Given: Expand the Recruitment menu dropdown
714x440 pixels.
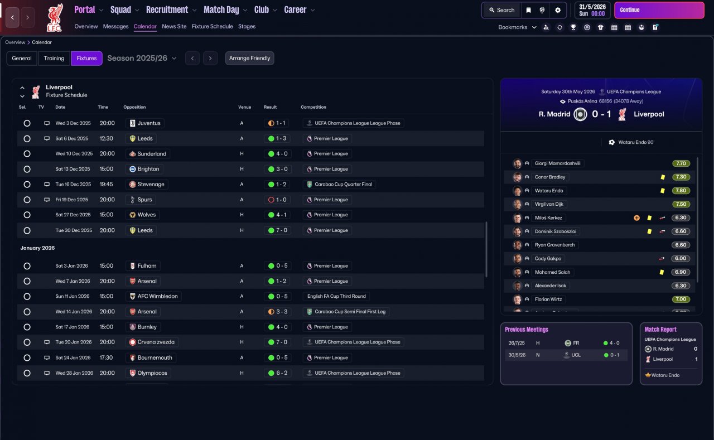Looking at the screenshot, I should [194, 10].
